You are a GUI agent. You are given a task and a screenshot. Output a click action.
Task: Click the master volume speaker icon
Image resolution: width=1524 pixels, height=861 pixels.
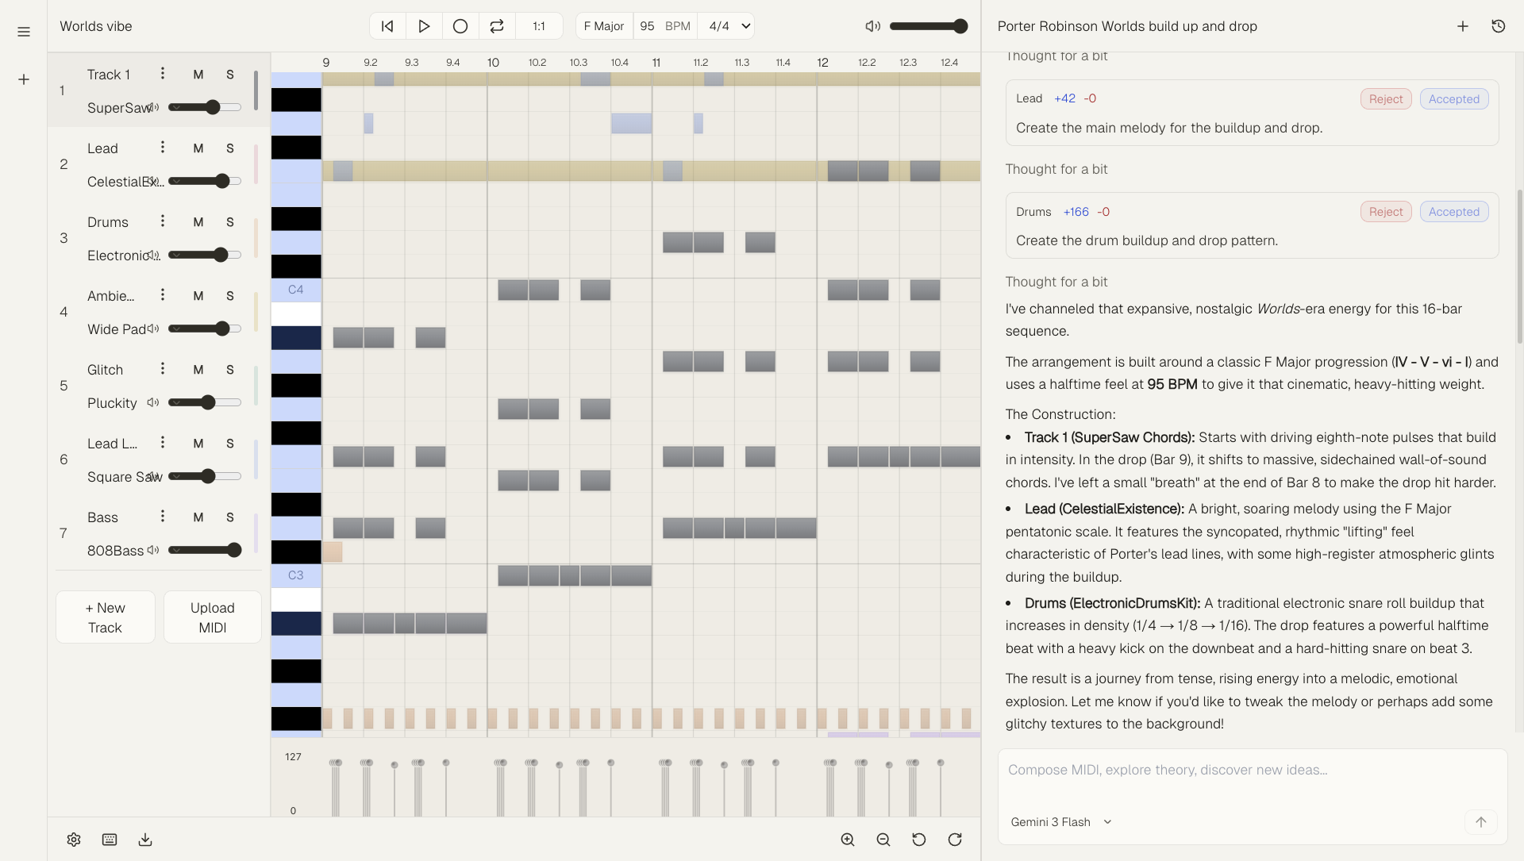coord(872,26)
